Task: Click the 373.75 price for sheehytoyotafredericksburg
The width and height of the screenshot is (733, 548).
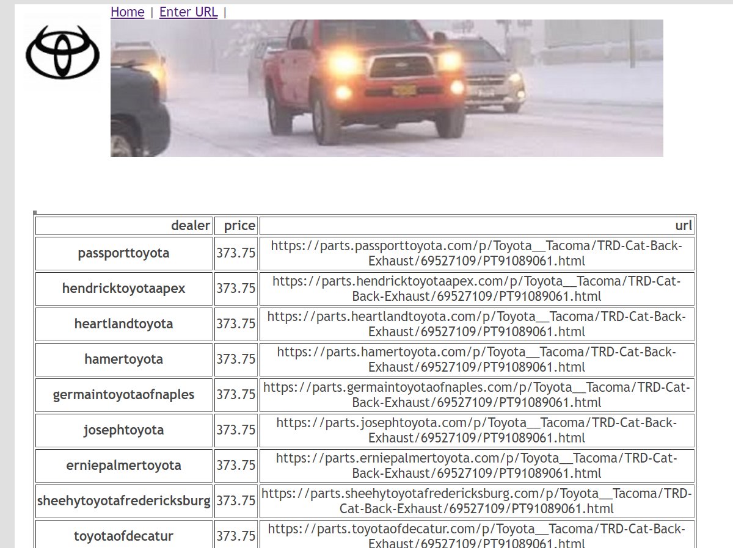Action: [236, 501]
